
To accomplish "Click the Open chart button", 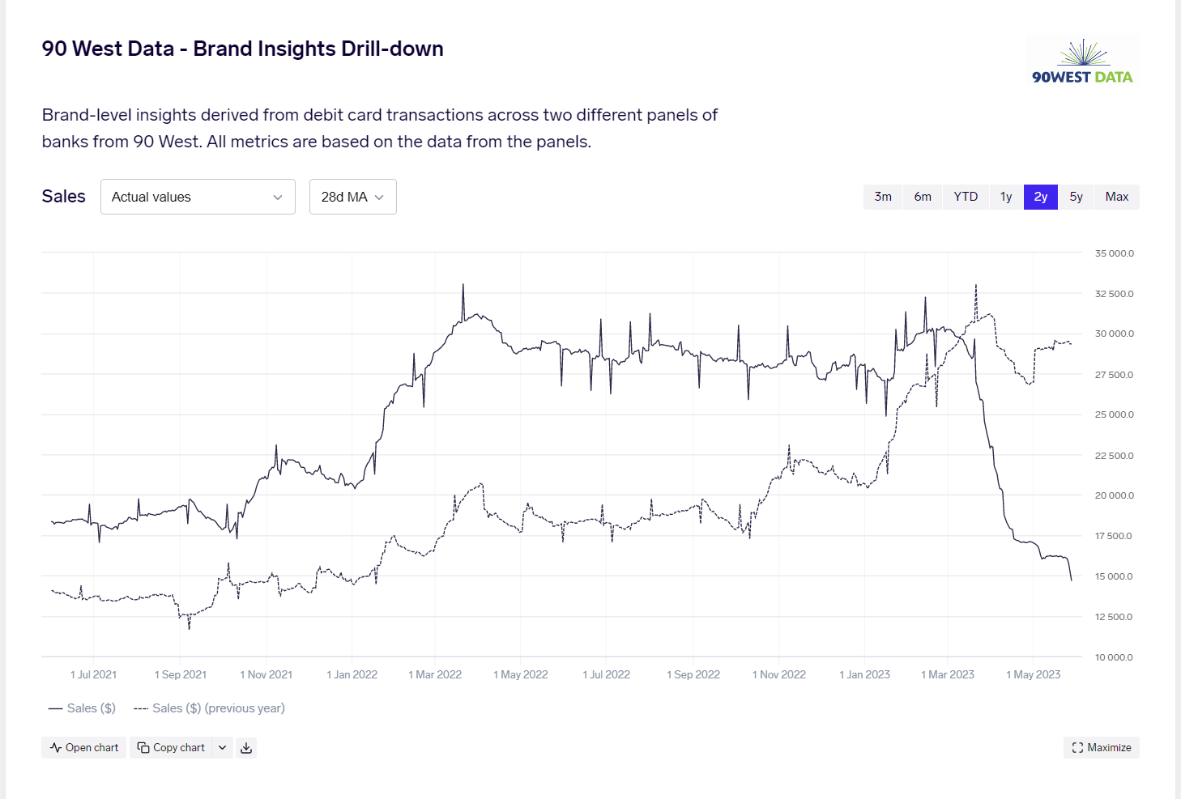I will 84,748.
